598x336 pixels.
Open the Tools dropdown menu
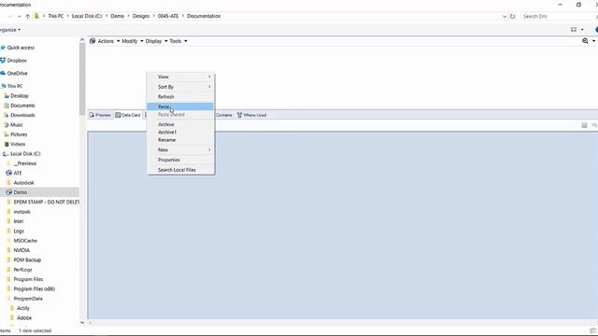(178, 41)
